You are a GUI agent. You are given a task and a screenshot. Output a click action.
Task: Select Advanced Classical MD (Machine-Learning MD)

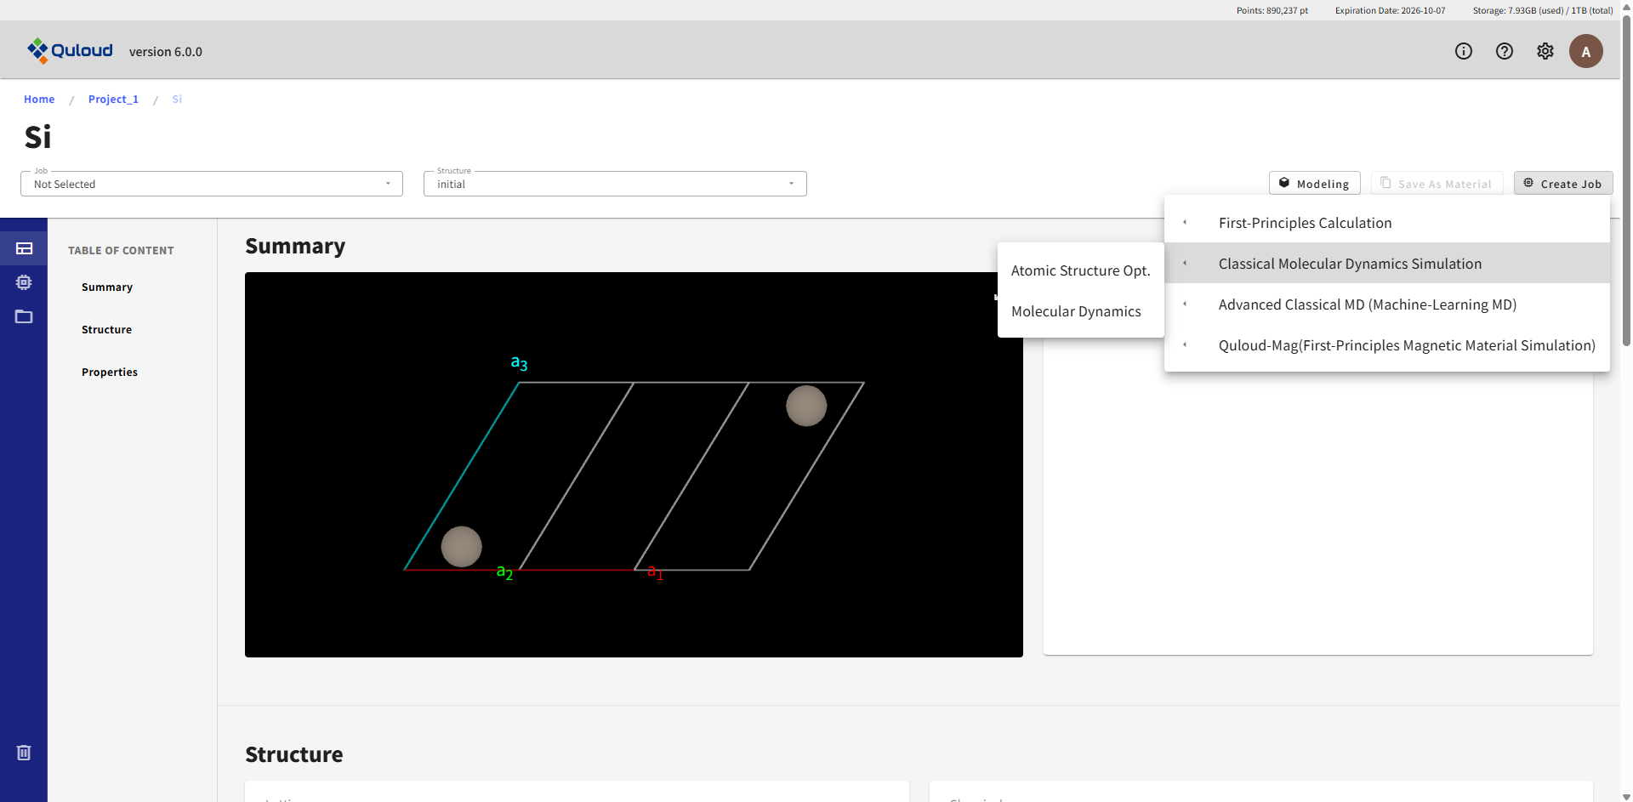(1367, 304)
